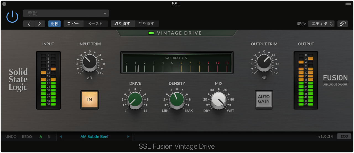Screen dimensions: 354x153
Task: Open the AM Subtle Beef preset list
Action: [95, 137]
